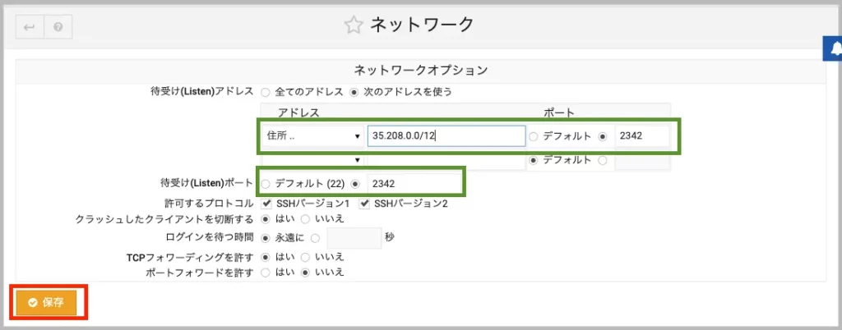
Task: Select デフォルト (22) listen port radio
Action: point(266,184)
